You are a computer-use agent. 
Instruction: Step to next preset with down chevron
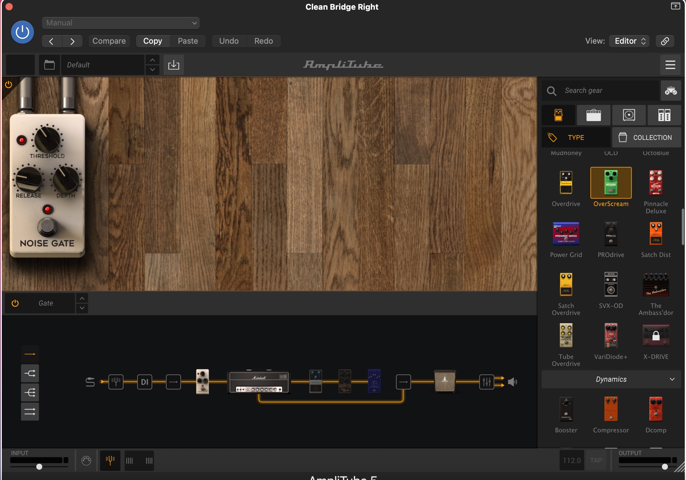pos(152,69)
